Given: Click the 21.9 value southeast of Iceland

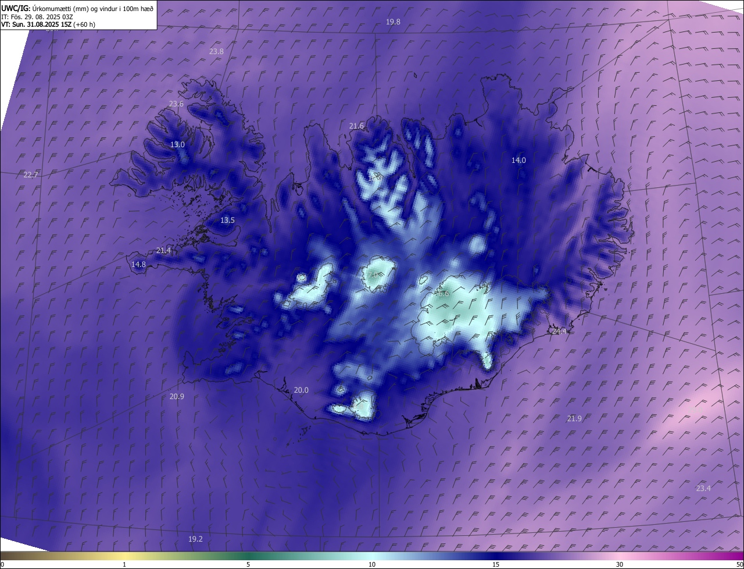Looking at the screenshot, I should point(574,418).
